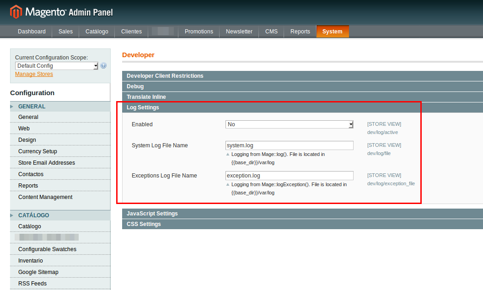Click the scope hint icon beside Default Config
This screenshot has height=290, width=483.
pos(103,65)
